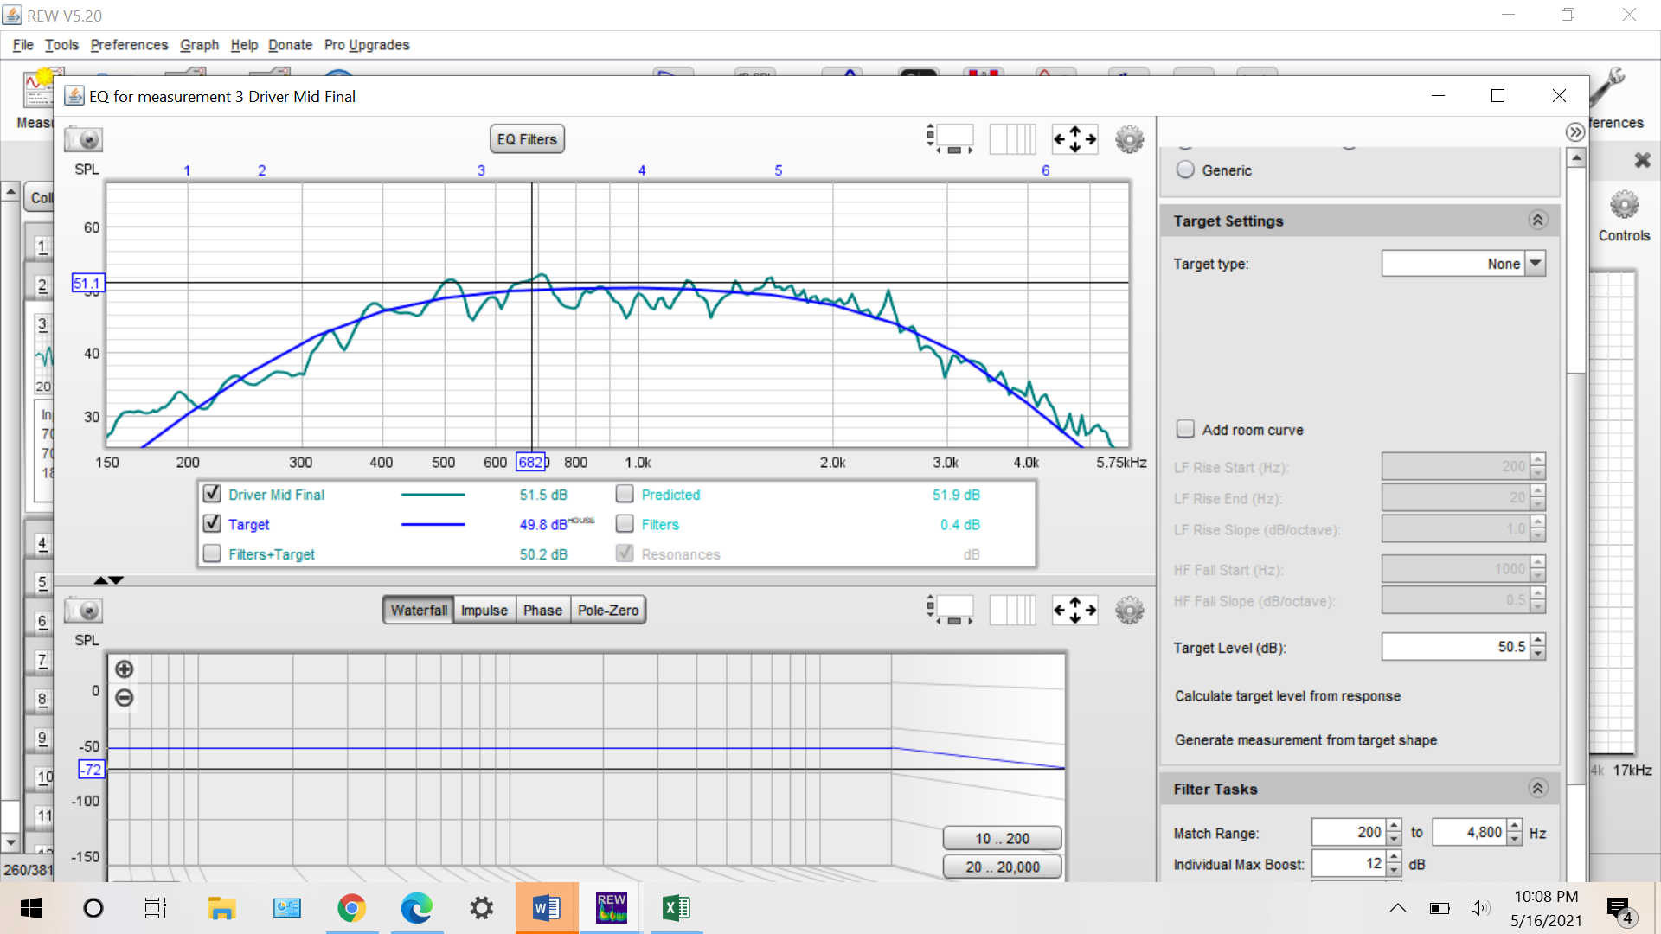Viewport: 1661px width, 934px height.
Task: Toggle EQ graph frequency axis bars icon
Action: pyautogui.click(x=1012, y=138)
